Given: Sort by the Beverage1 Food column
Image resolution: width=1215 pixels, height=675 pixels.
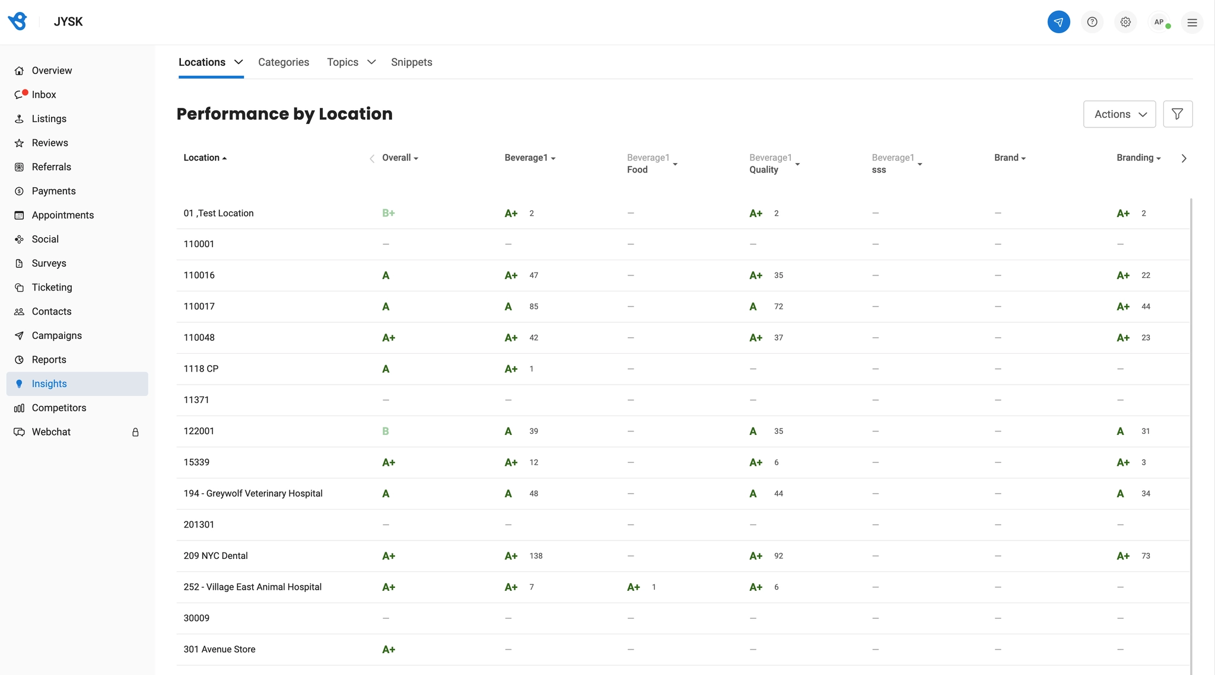Looking at the screenshot, I should [x=652, y=164].
